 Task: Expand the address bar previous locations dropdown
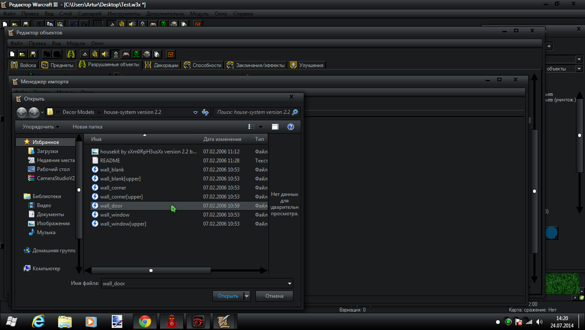[195, 112]
